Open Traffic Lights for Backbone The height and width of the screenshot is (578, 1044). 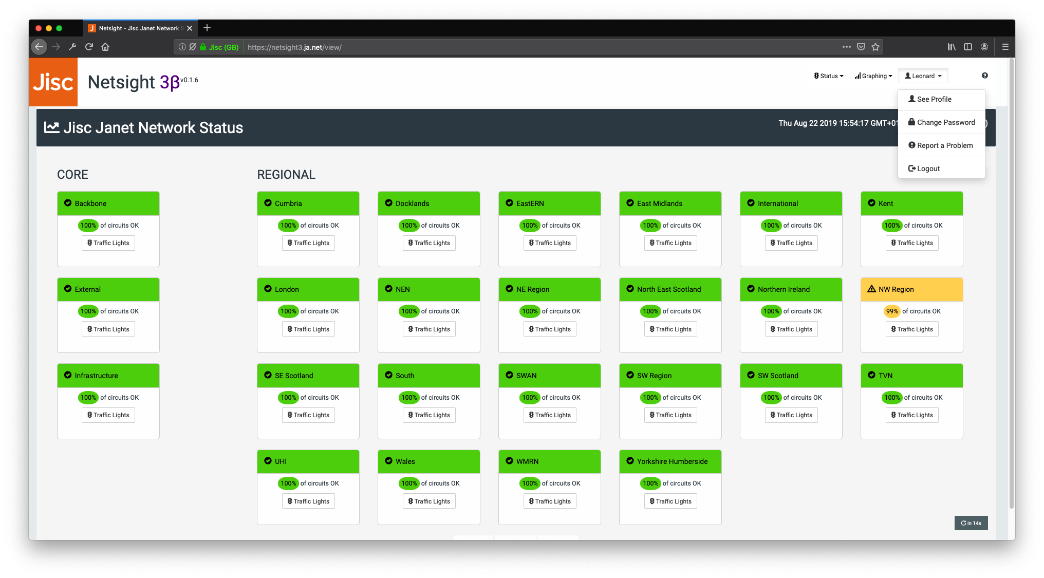click(108, 243)
